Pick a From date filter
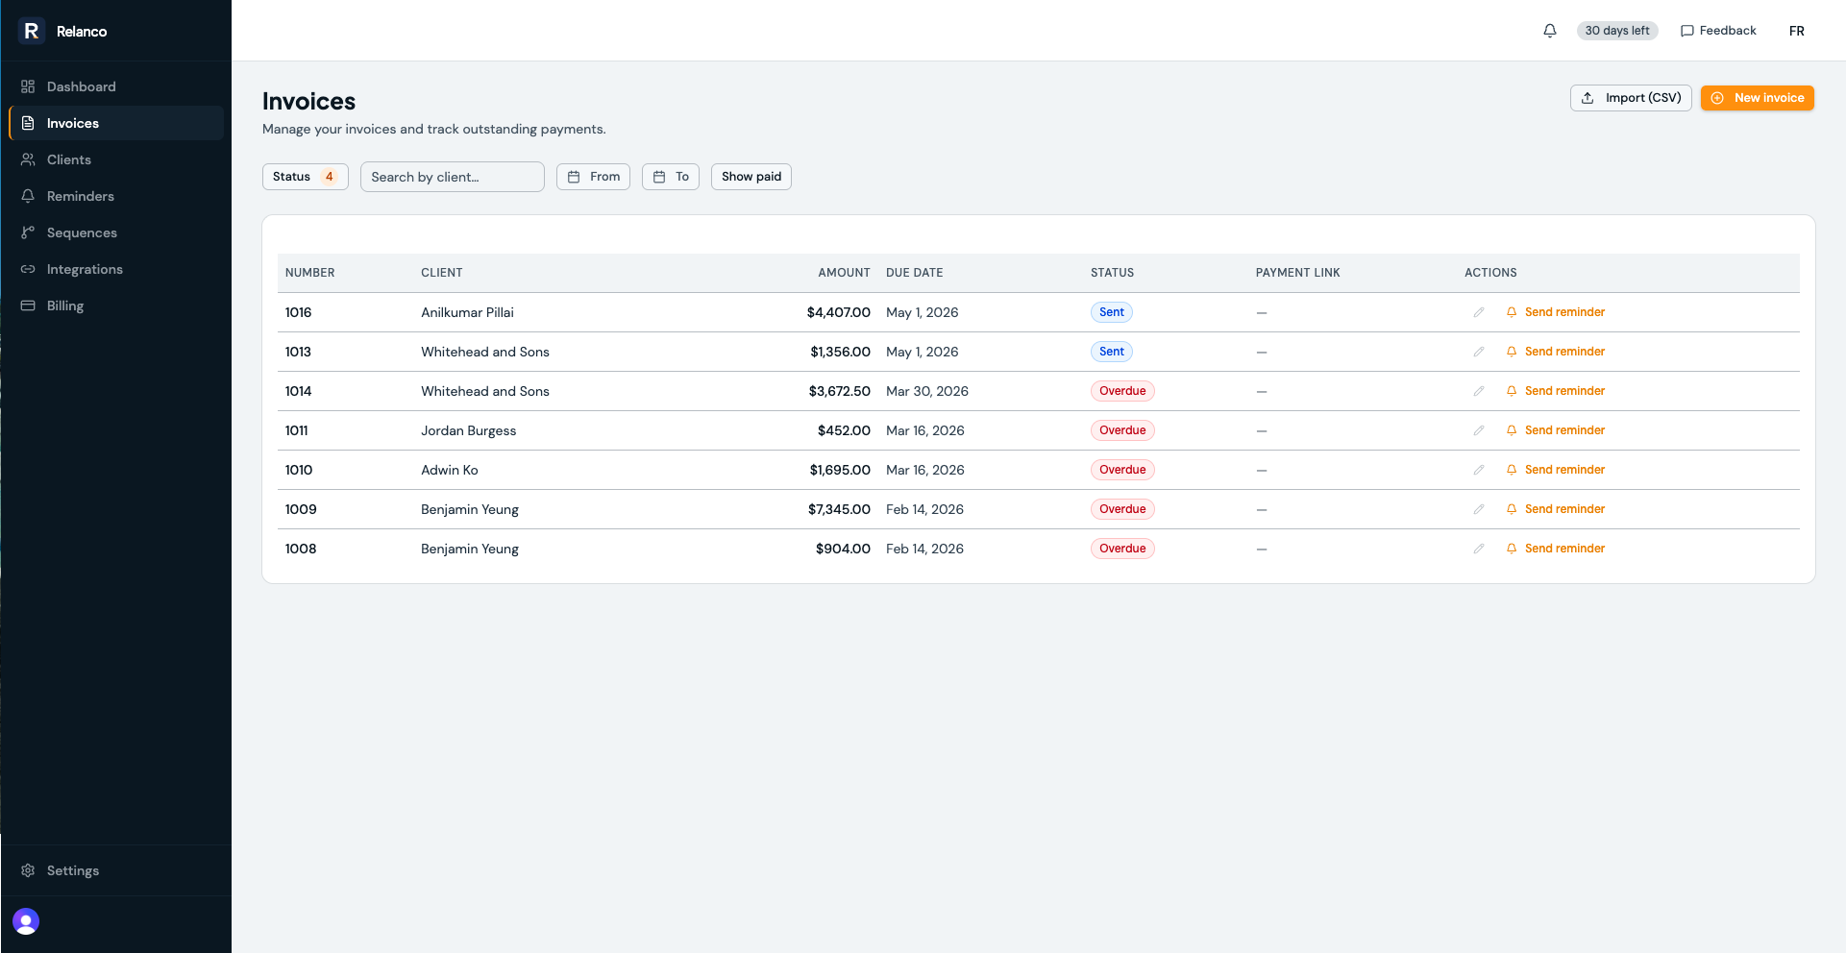The width and height of the screenshot is (1846, 953). tap(593, 177)
